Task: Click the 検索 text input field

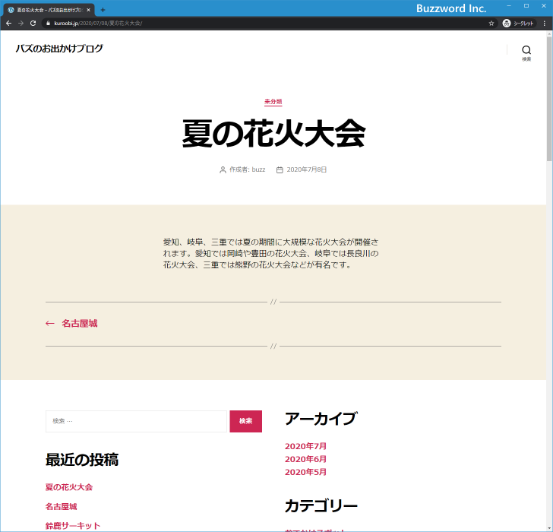Action: pyautogui.click(x=136, y=421)
